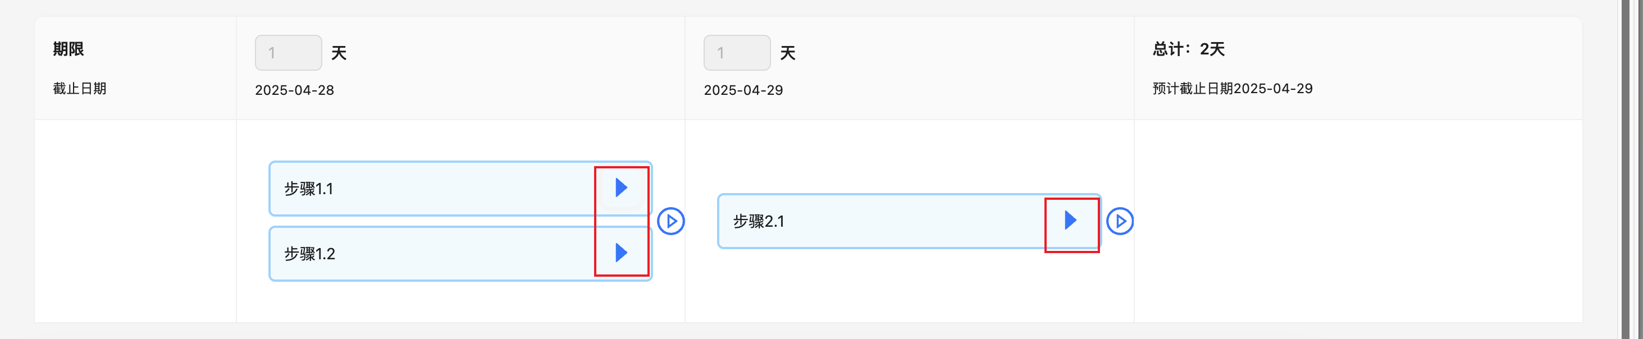
Task: Click the play triangle on 步骤1.1
Action: [x=621, y=188]
